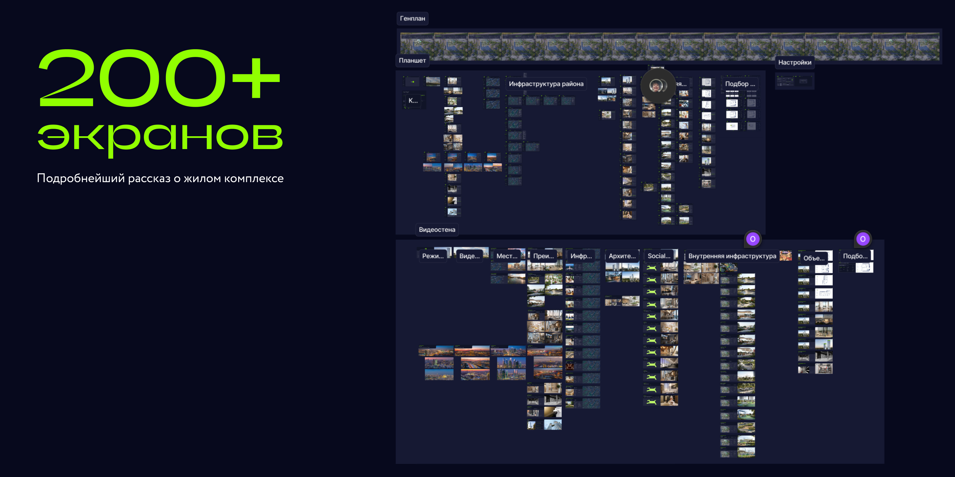Select the K... frame label
This screenshot has height=477, width=955.
coord(413,100)
